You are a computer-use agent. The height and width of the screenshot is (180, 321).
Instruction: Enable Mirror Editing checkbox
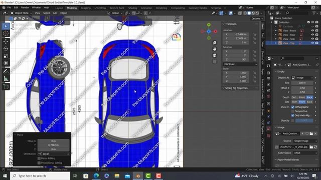click(x=39, y=158)
